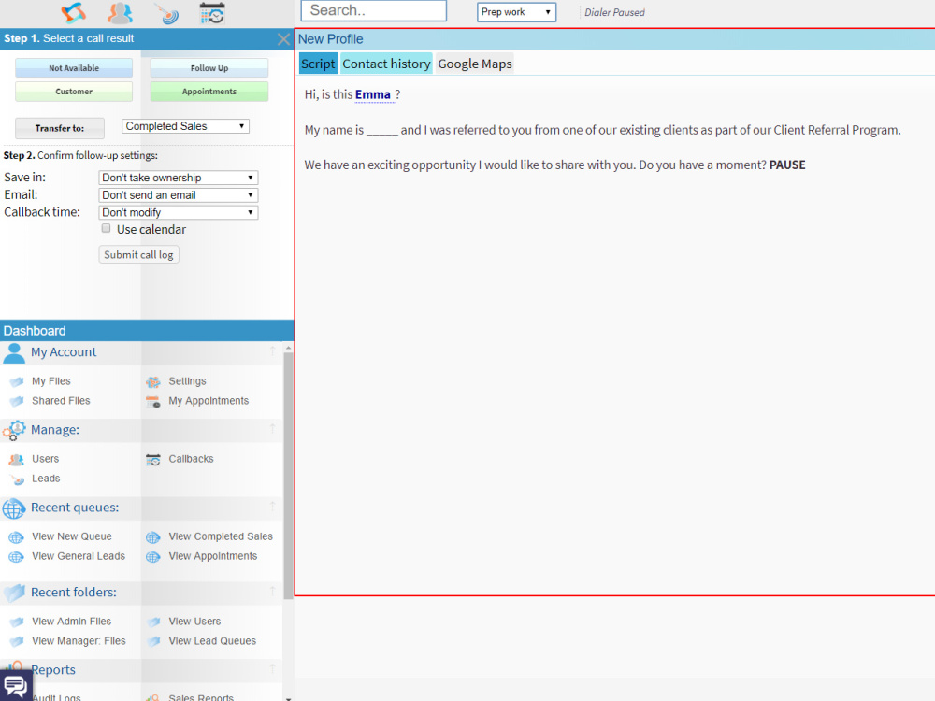Collapse the Recent queues section arrow
Image resolution: width=935 pixels, height=701 pixels.
point(272,507)
